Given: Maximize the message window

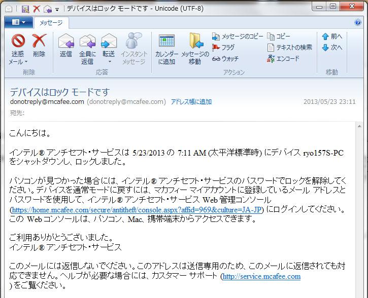Looking at the screenshot, I should click(333, 7).
